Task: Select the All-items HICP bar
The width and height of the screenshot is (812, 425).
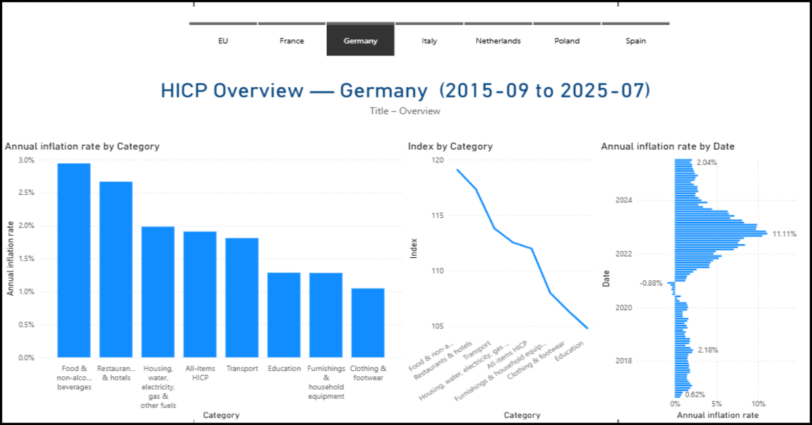Action: [x=200, y=294]
